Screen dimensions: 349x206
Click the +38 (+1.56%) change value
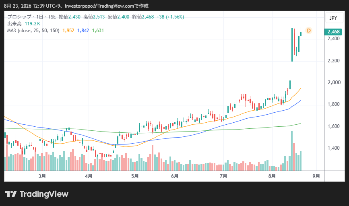pos(170,17)
